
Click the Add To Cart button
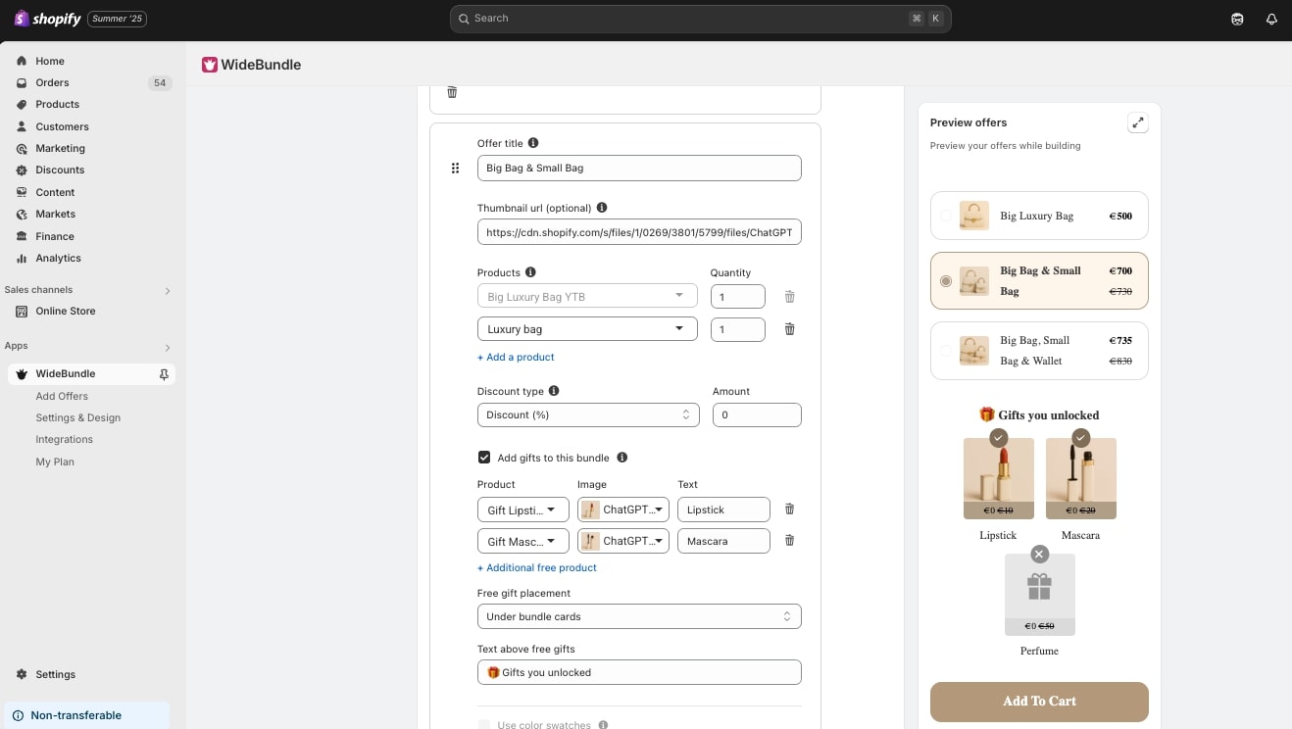pyautogui.click(x=1039, y=702)
